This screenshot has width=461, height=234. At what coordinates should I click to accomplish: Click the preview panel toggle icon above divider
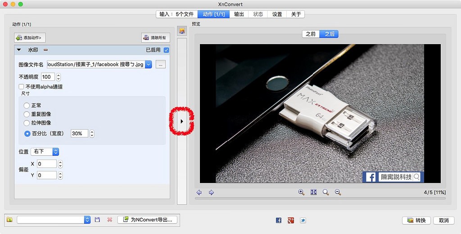[182, 31]
